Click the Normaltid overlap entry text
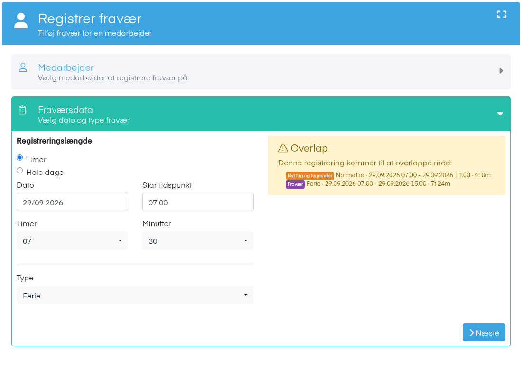Viewport: 522px width, 365px height. pos(413,175)
